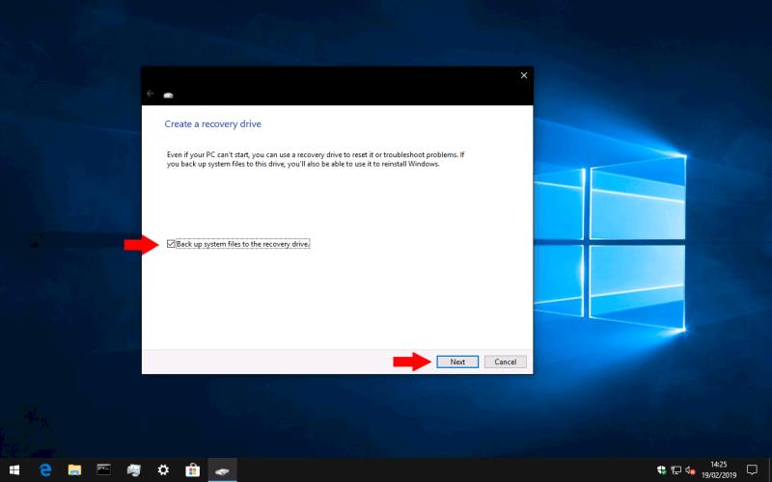Cancel the recovery drive wizard
Viewport: 772px width, 482px height.
505,362
